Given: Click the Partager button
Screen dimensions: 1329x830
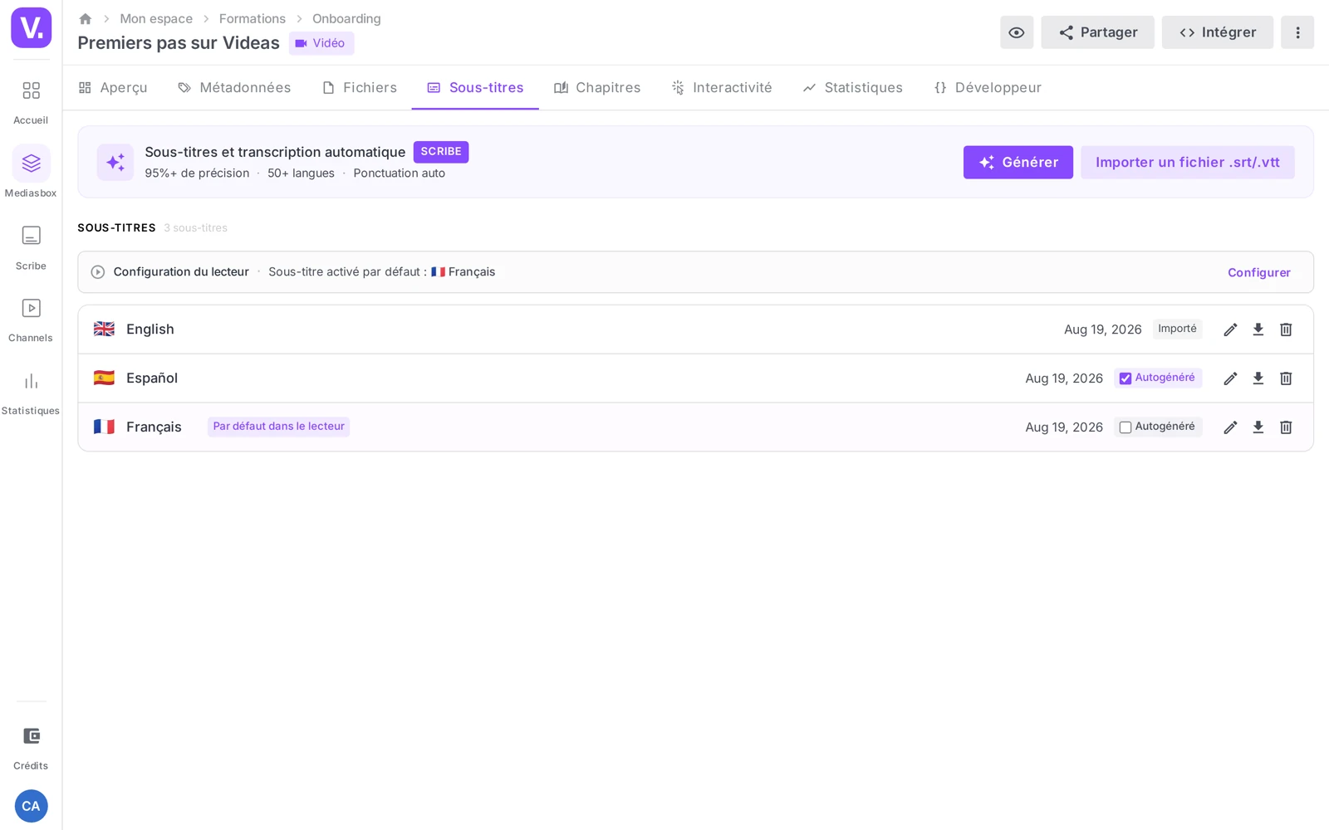Looking at the screenshot, I should point(1098,32).
